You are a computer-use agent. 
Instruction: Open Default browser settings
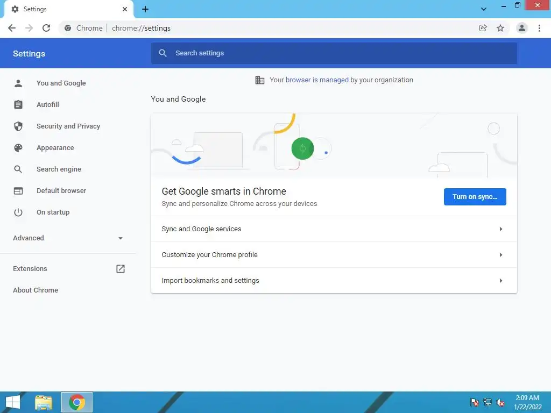click(x=61, y=191)
